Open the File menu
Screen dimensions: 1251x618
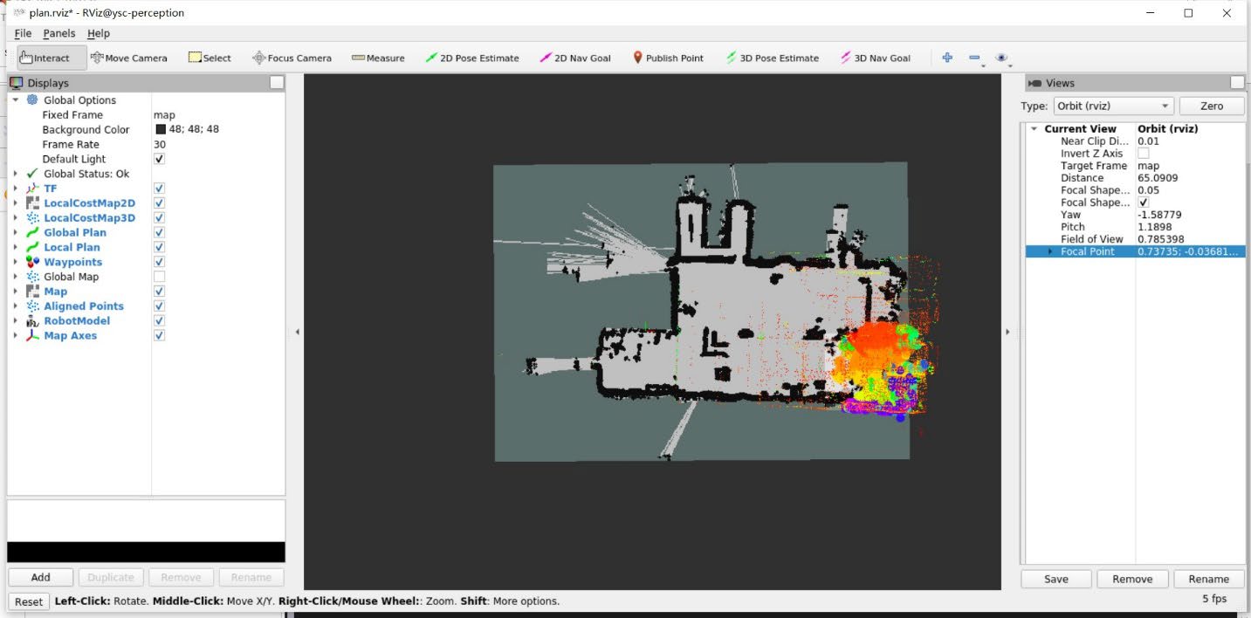point(23,33)
